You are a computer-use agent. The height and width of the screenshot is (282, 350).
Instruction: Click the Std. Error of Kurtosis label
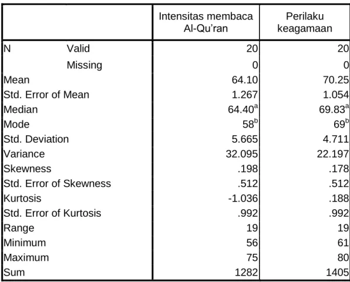[x=52, y=213]
